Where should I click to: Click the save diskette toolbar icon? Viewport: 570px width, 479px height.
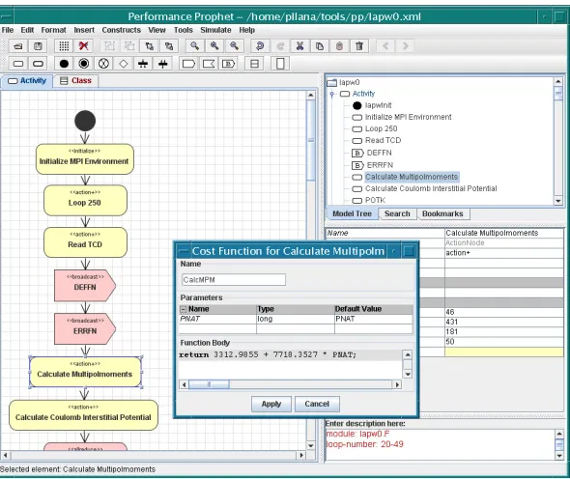pyautogui.click(x=38, y=46)
